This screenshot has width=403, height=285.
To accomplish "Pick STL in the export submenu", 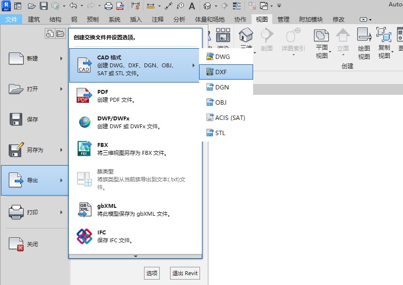I will [x=226, y=133].
